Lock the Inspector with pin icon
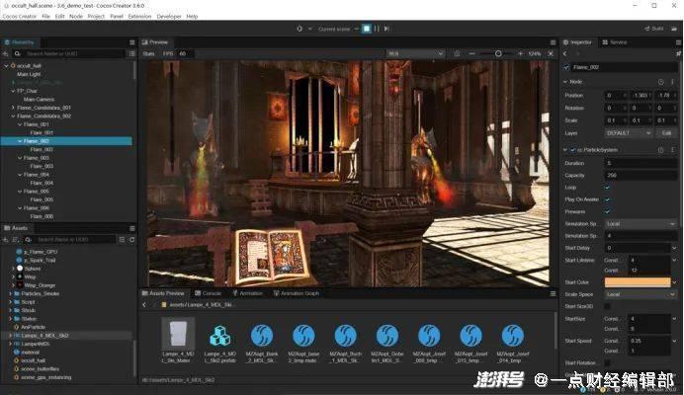The height and width of the screenshot is (395, 684). coord(678,53)
